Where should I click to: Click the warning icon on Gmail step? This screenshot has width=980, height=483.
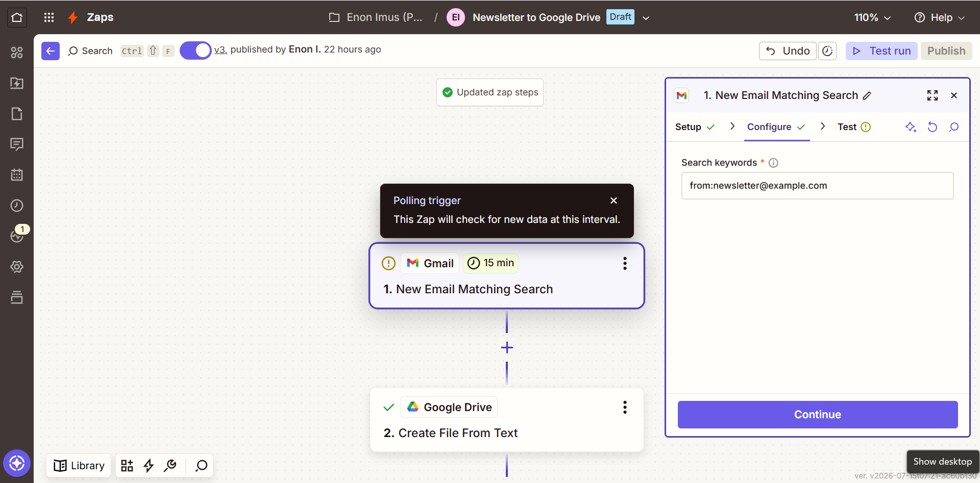tap(388, 263)
